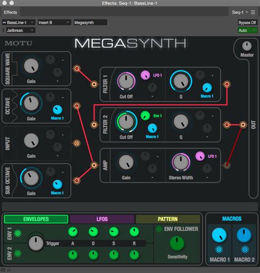Click the ENV 2 Release knob
260x273 pixels.
pyautogui.click(x=134, y=255)
